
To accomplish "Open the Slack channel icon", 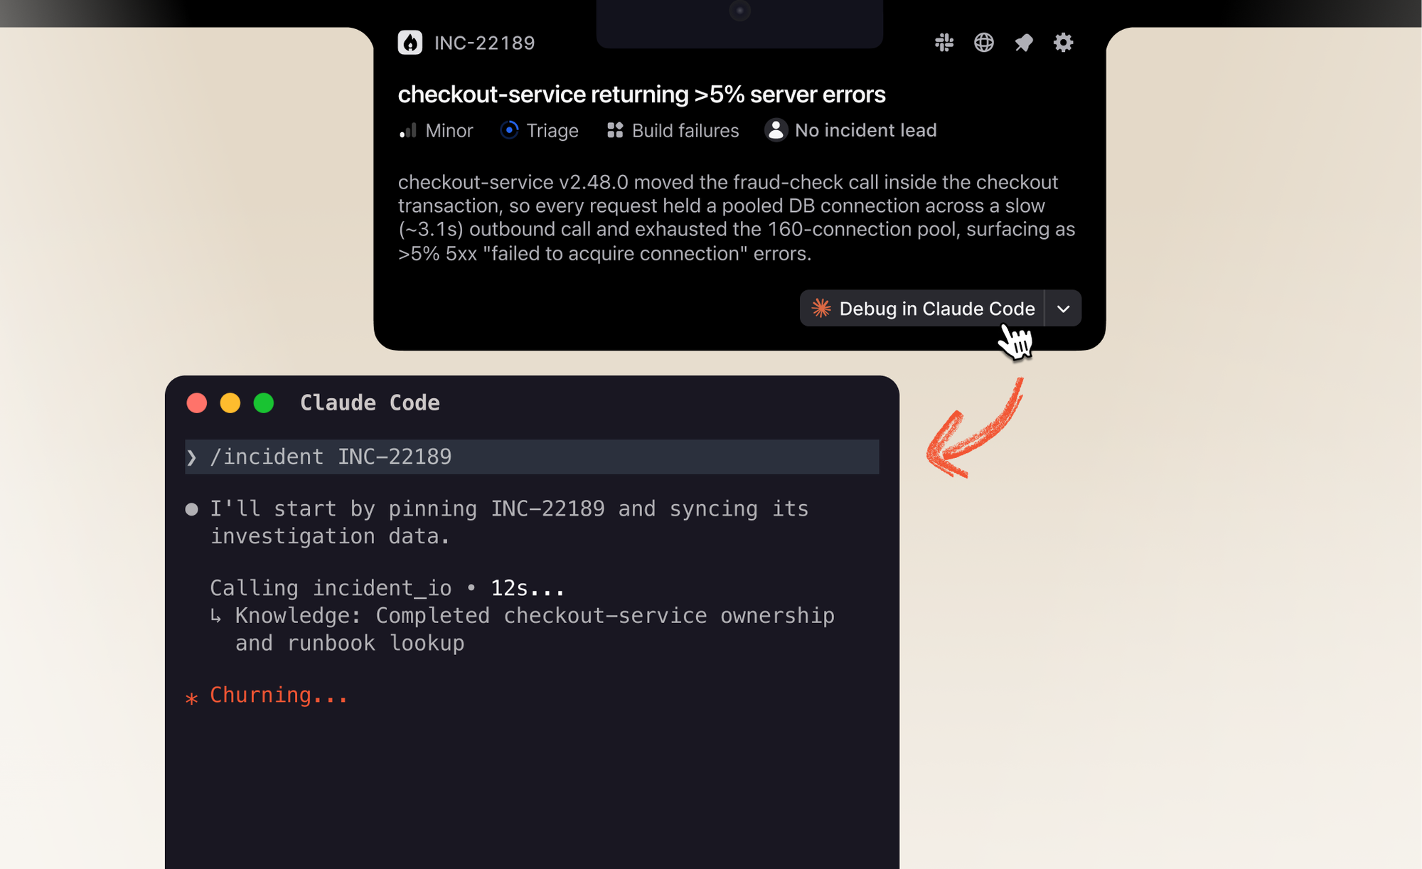I will pos(944,43).
